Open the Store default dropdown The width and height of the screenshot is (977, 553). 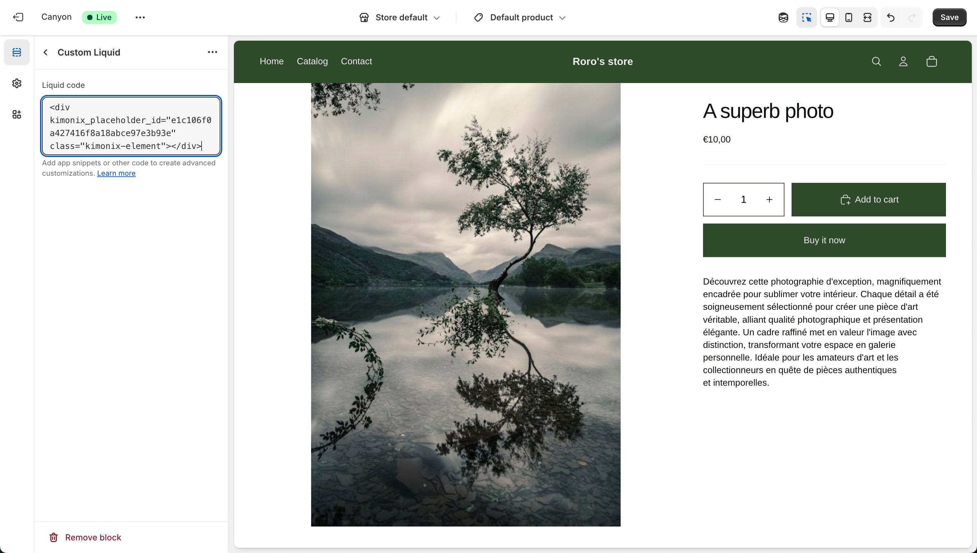click(x=400, y=17)
